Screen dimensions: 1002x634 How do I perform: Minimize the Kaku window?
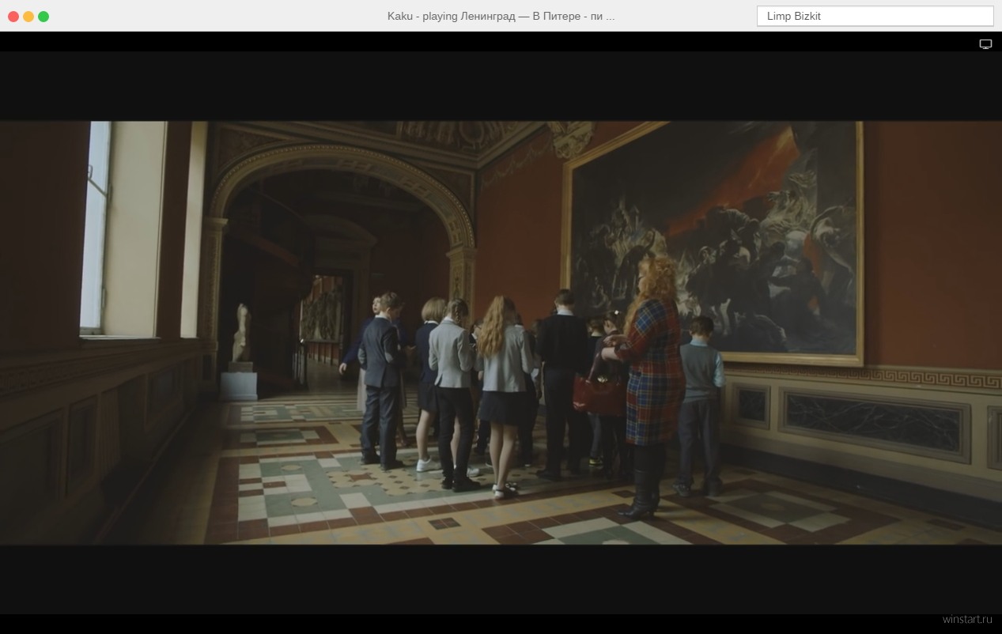[x=28, y=17]
